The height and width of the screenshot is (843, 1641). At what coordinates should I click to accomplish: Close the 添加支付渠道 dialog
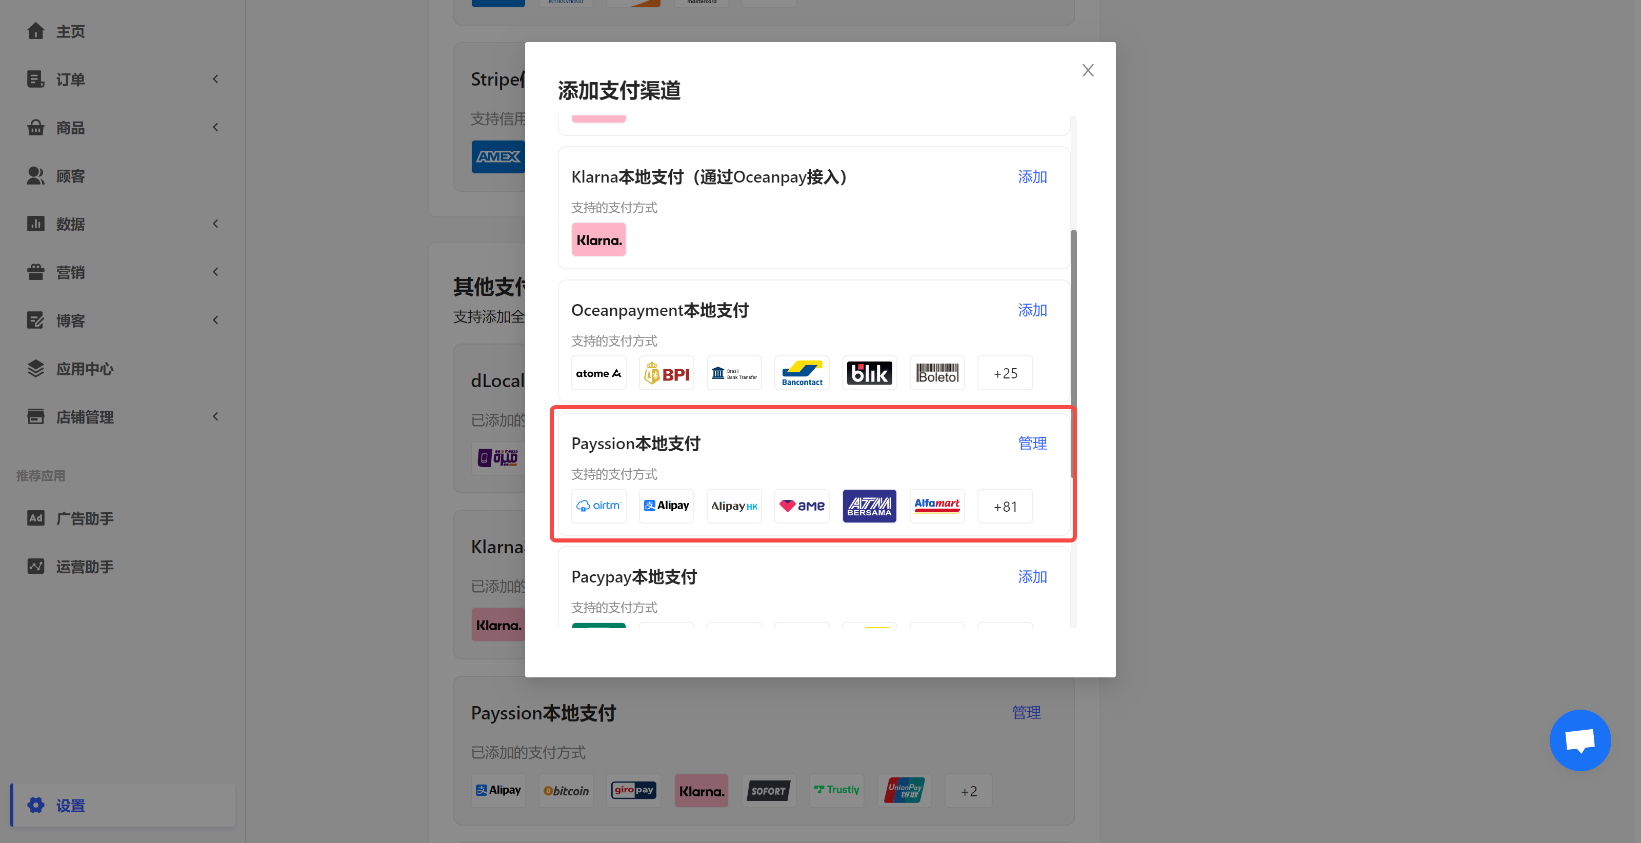(1087, 70)
